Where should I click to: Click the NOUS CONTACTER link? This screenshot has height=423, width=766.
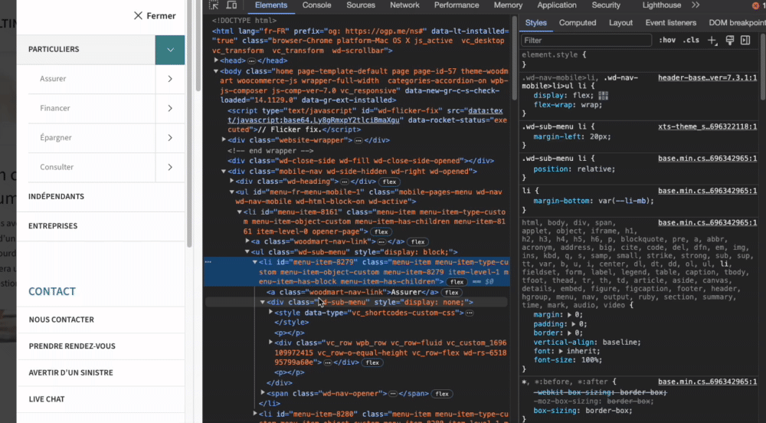[x=61, y=320]
